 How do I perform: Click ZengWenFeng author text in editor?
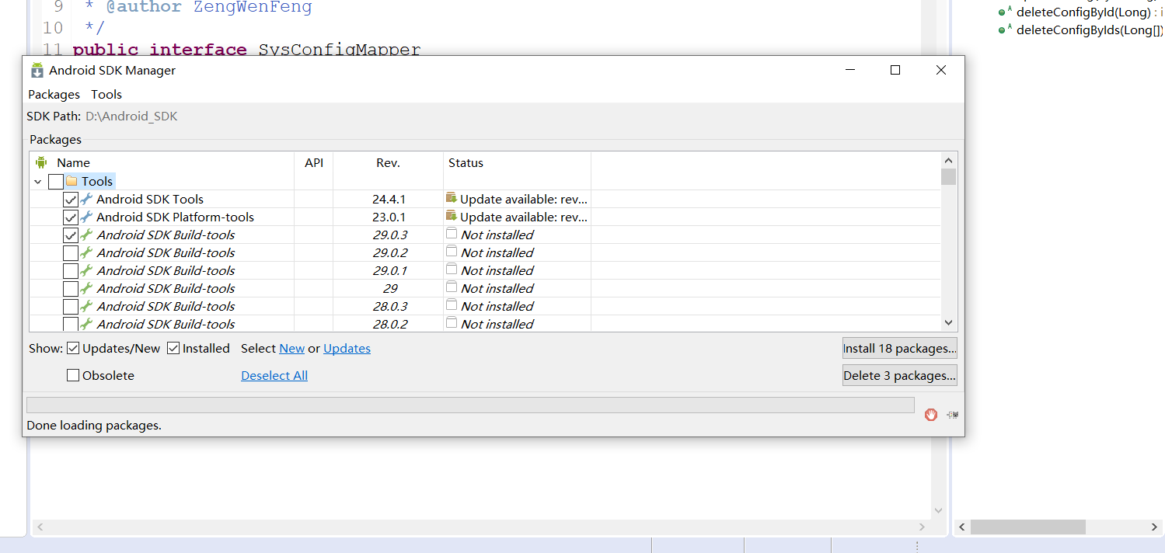(x=253, y=8)
